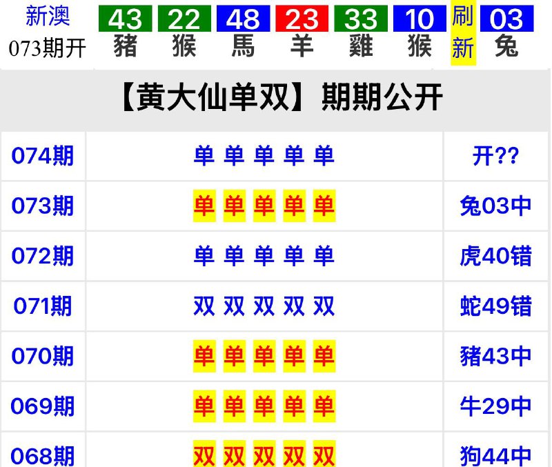The image size is (552, 467).
Task: Click the zodiac label 羊 under 23
Action: tap(302, 46)
